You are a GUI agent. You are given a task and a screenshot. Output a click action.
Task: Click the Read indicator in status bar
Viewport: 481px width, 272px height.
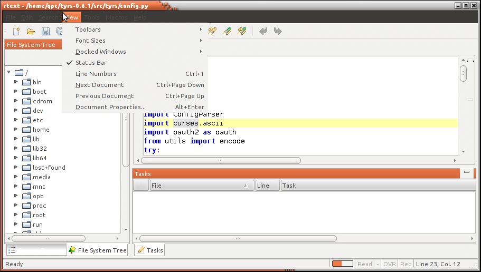click(x=365, y=264)
